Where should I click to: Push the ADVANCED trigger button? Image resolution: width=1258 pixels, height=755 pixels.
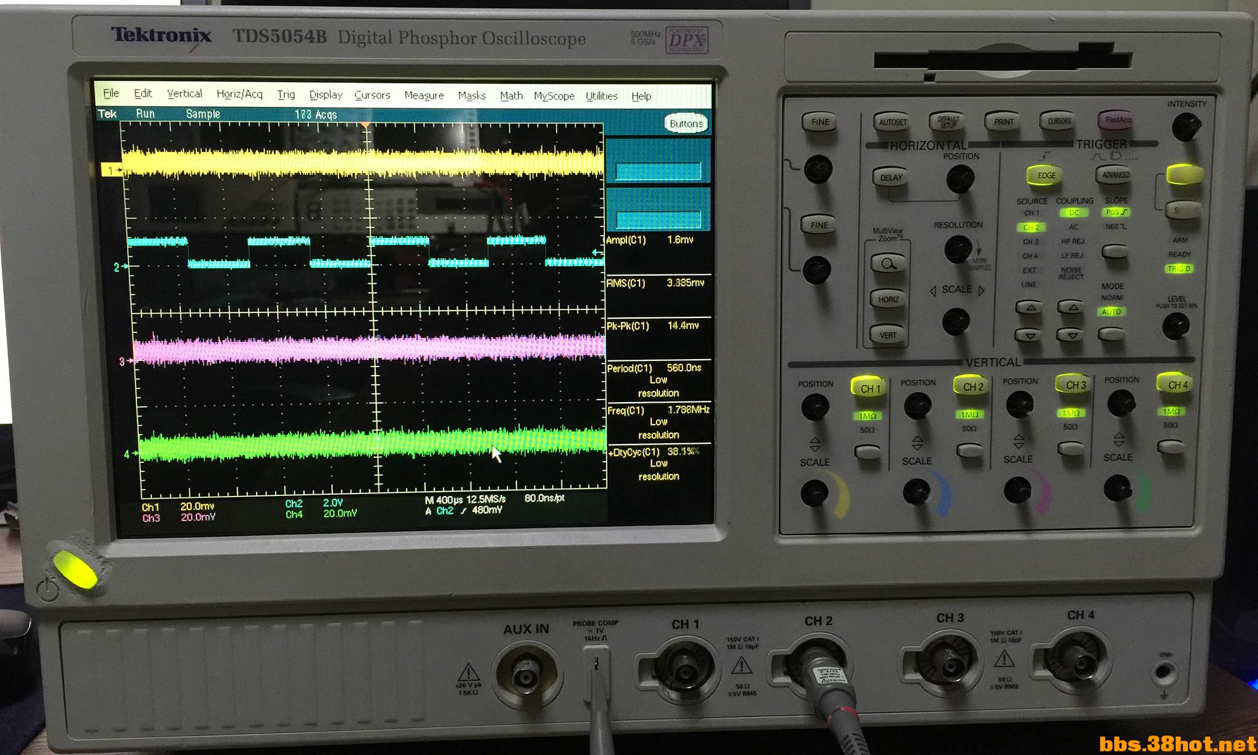coord(1115,174)
